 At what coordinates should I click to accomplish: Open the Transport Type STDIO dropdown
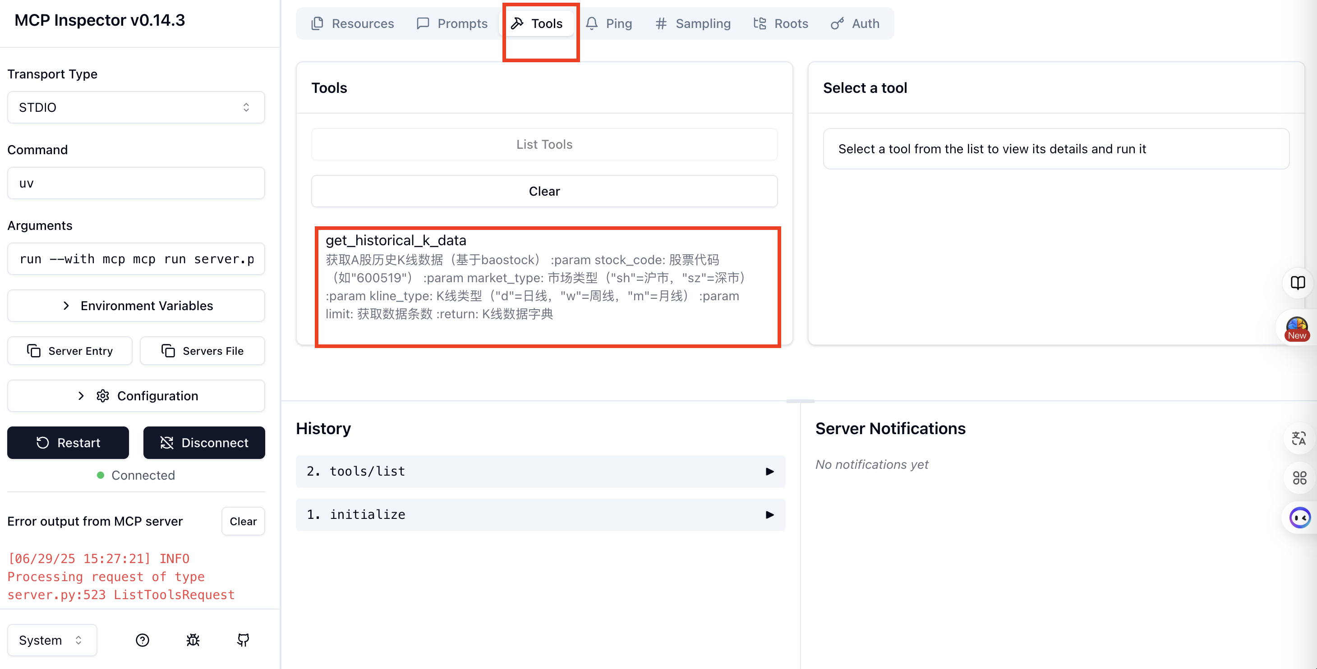136,107
